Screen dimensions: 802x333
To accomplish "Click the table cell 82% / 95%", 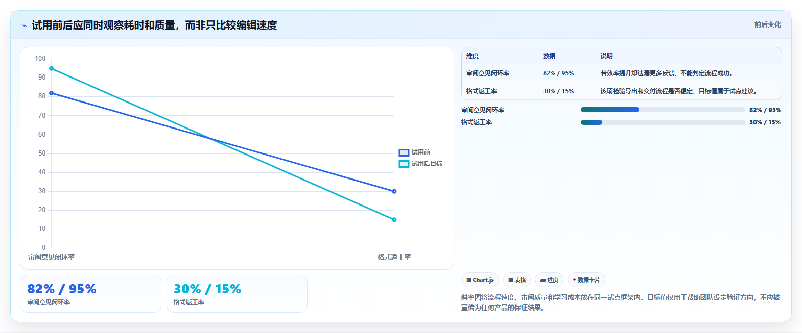I will tap(558, 73).
